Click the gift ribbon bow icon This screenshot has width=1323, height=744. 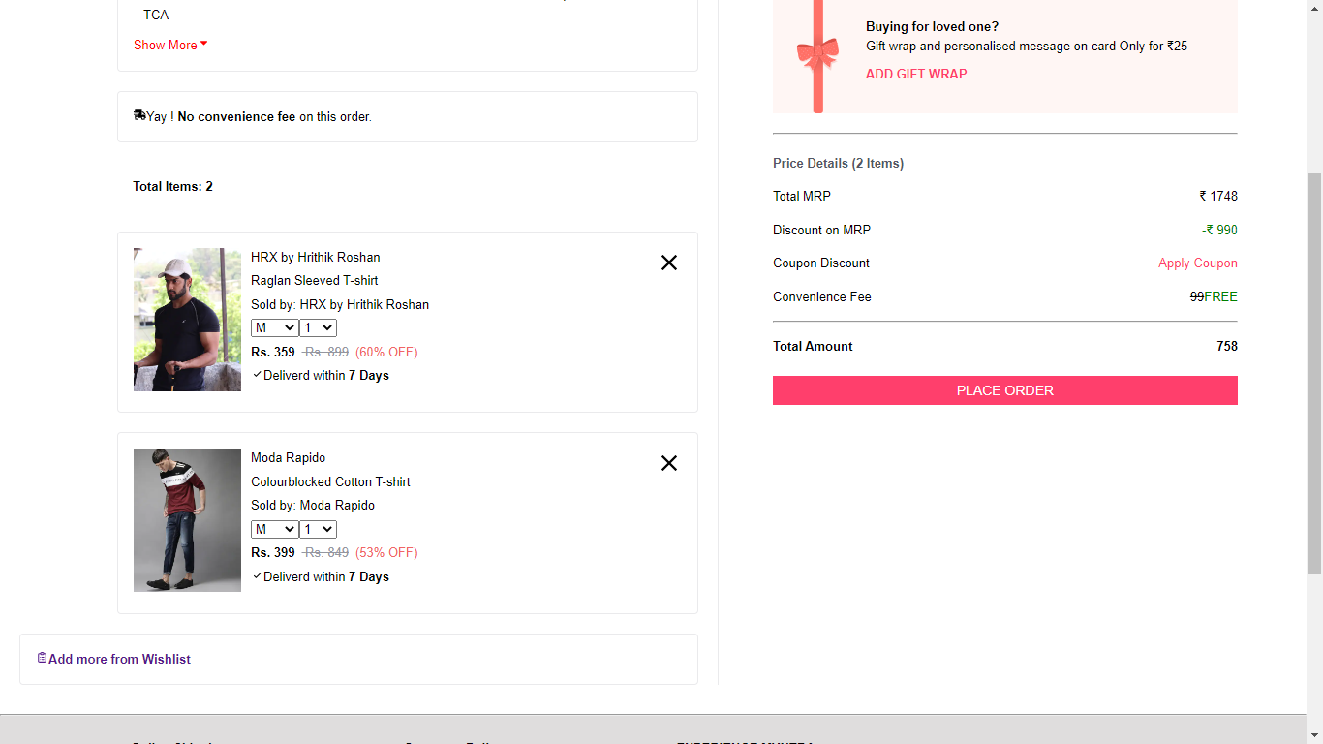click(817, 53)
